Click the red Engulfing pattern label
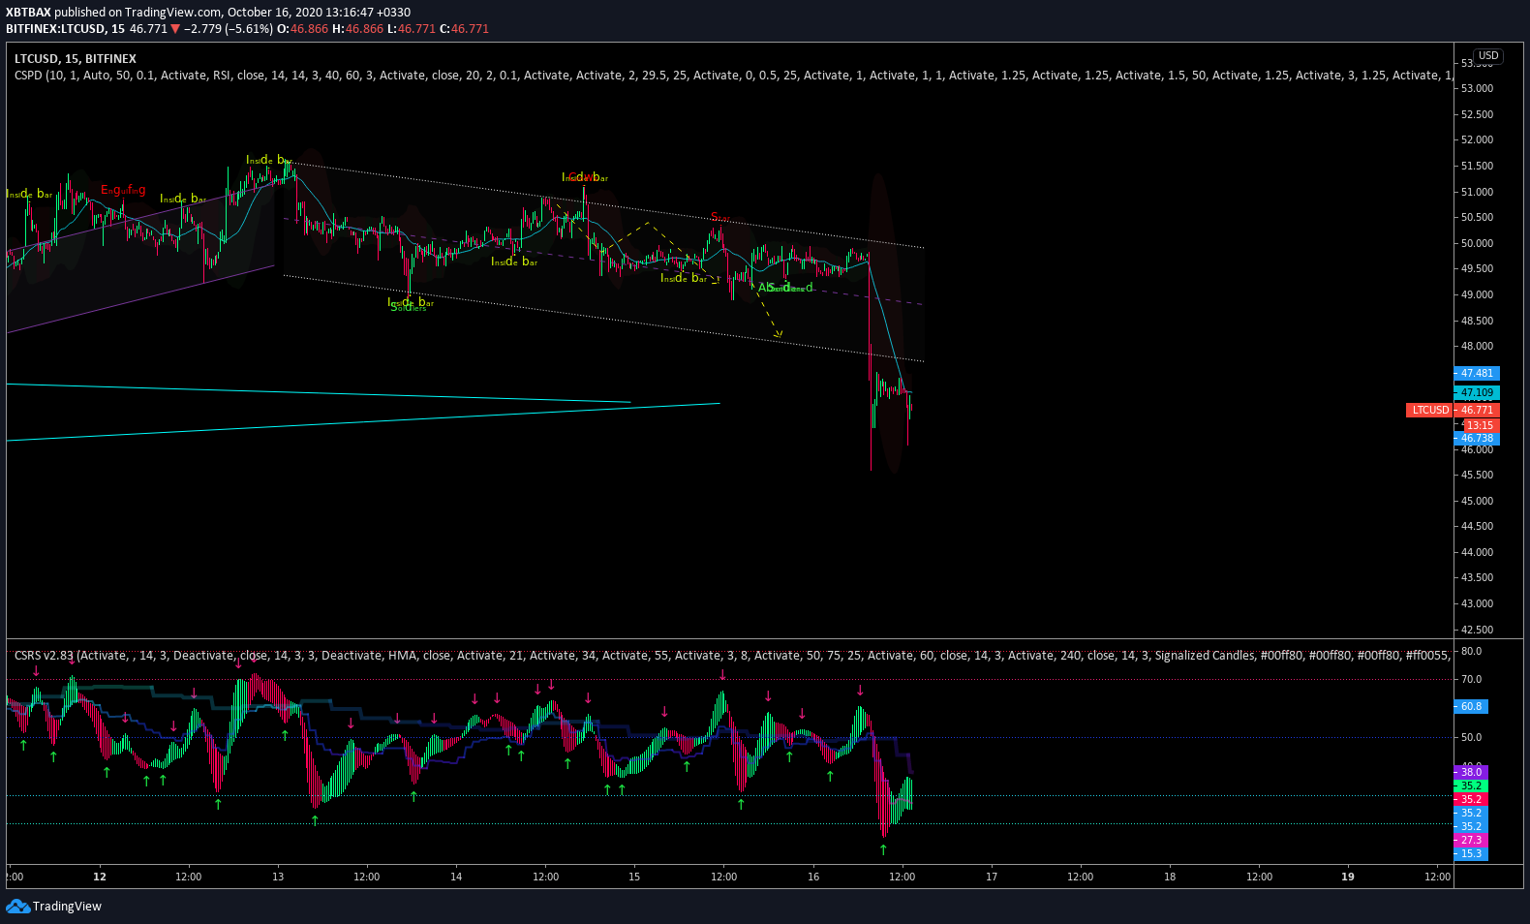This screenshot has height=924, width=1530. (x=123, y=191)
